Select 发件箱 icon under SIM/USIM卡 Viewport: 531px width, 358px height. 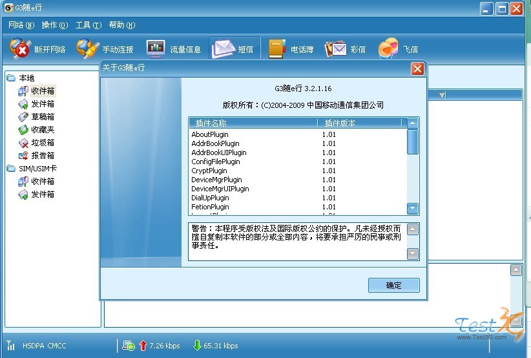coord(23,195)
